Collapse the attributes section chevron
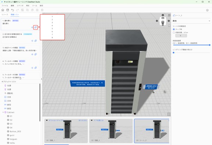The image size is (212, 145). pyautogui.click(x=209, y=21)
